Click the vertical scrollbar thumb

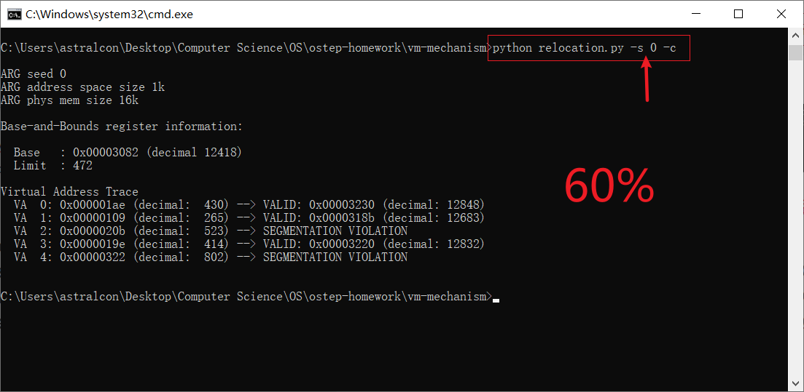[795, 52]
